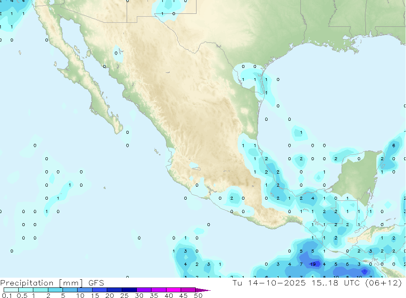This screenshot has width=406, height=298.
Task: Click the above-50 arrow tip of legend
Action: coord(203,290)
